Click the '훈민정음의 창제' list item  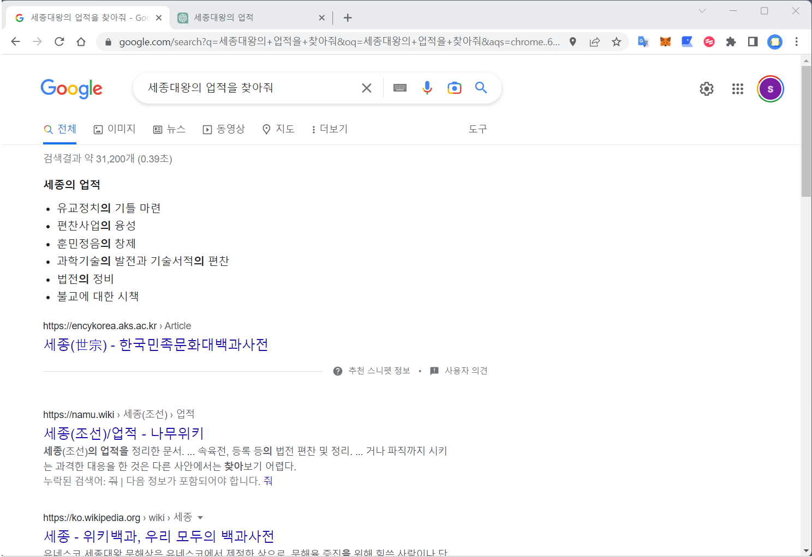97,244
